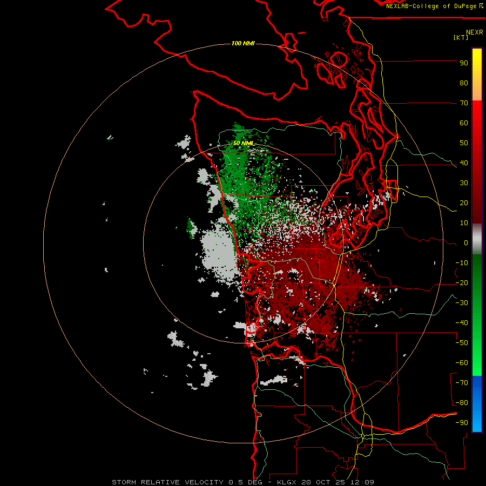Click the -50 scale value
Viewport: 486px width, 486px height.
tap(462, 343)
